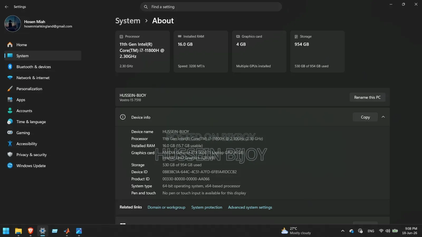Click the "64-bit operating system" value
This screenshot has height=237, width=422.
(201, 186)
